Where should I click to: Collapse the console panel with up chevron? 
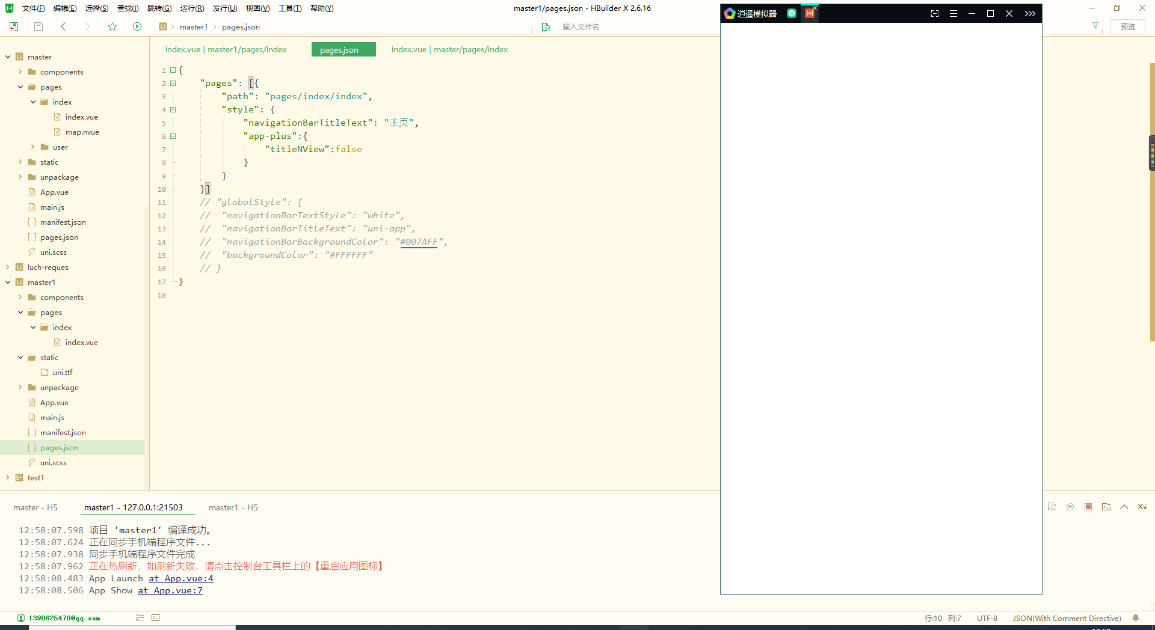[1124, 507]
